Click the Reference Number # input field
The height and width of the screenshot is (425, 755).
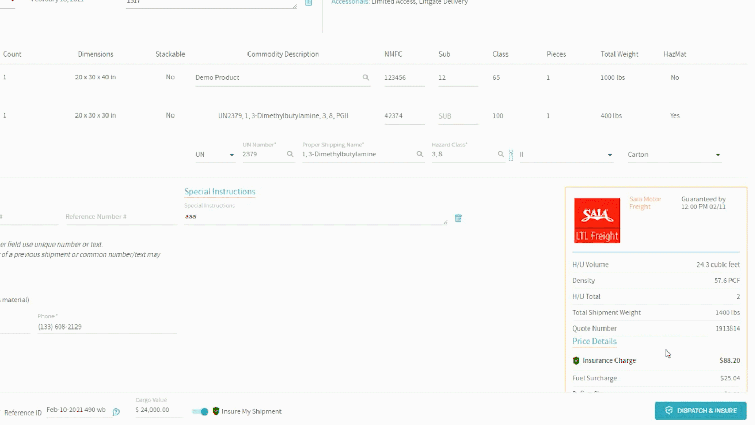(x=121, y=217)
